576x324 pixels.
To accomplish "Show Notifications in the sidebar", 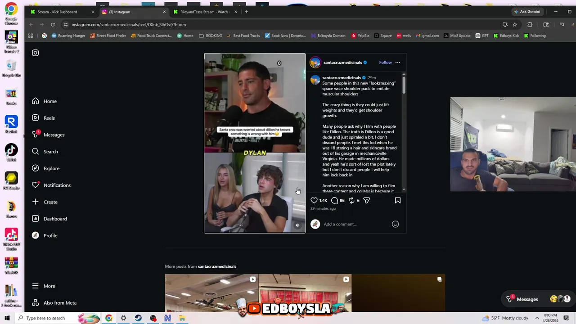I will 51,185.
